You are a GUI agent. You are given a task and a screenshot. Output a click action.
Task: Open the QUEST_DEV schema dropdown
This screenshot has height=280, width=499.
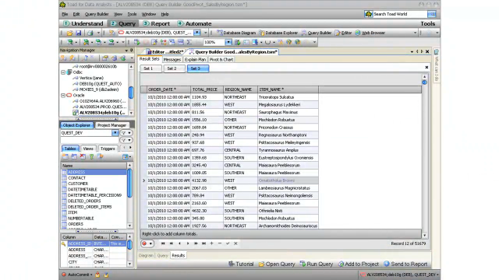115,133
